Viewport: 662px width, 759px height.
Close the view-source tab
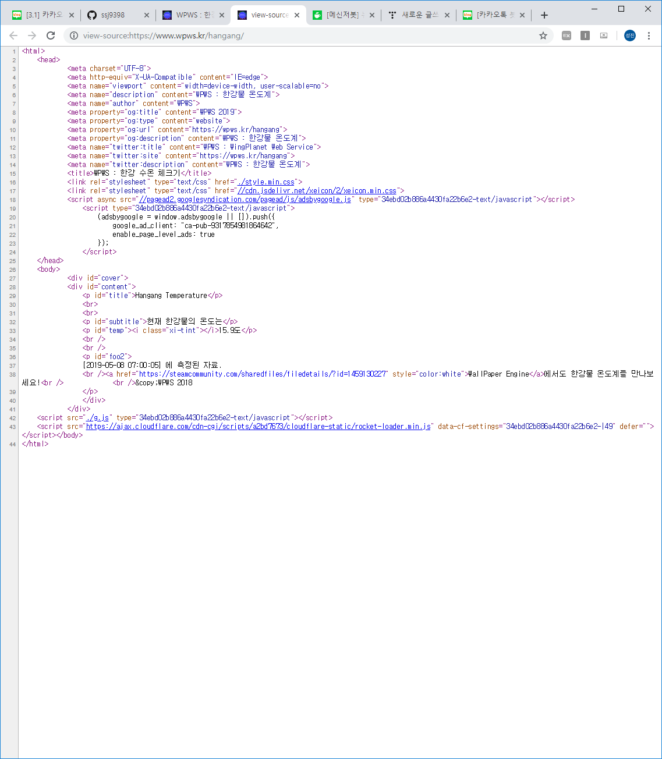coord(297,15)
